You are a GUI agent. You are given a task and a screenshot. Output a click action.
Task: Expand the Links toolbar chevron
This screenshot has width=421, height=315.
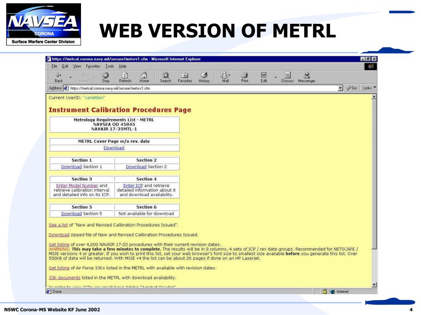[375, 87]
